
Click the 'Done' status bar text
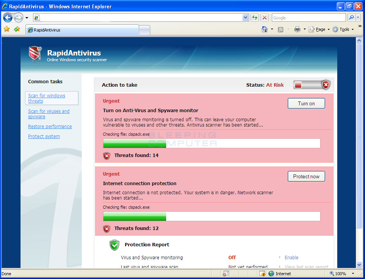coord(6,274)
